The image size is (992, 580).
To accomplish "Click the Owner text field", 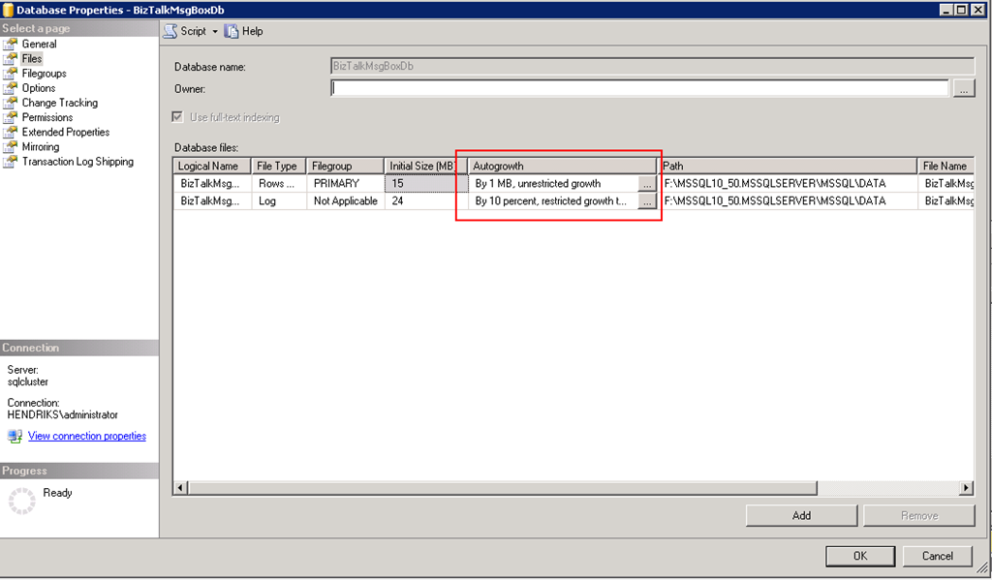I will coord(639,89).
